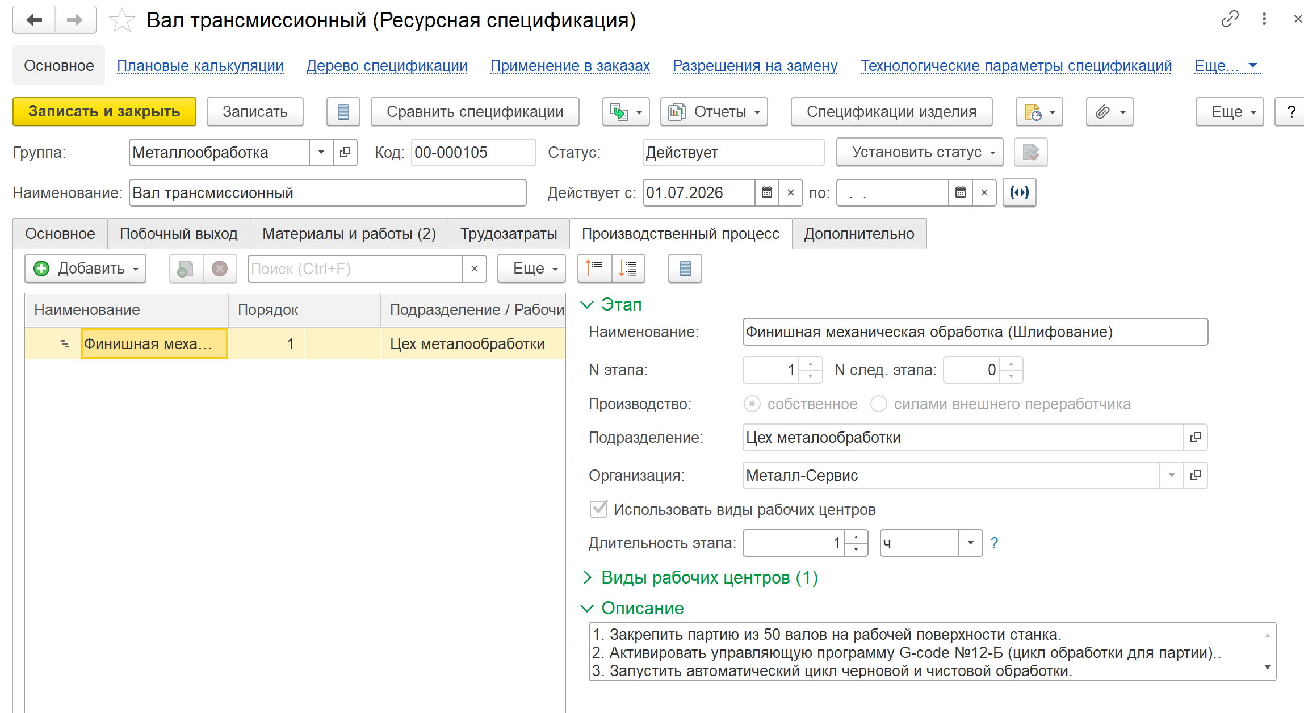This screenshot has width=1304, height=713.
Task: Toggle Использовать виды рабочих центров checkbox
Action: (598, 509)
